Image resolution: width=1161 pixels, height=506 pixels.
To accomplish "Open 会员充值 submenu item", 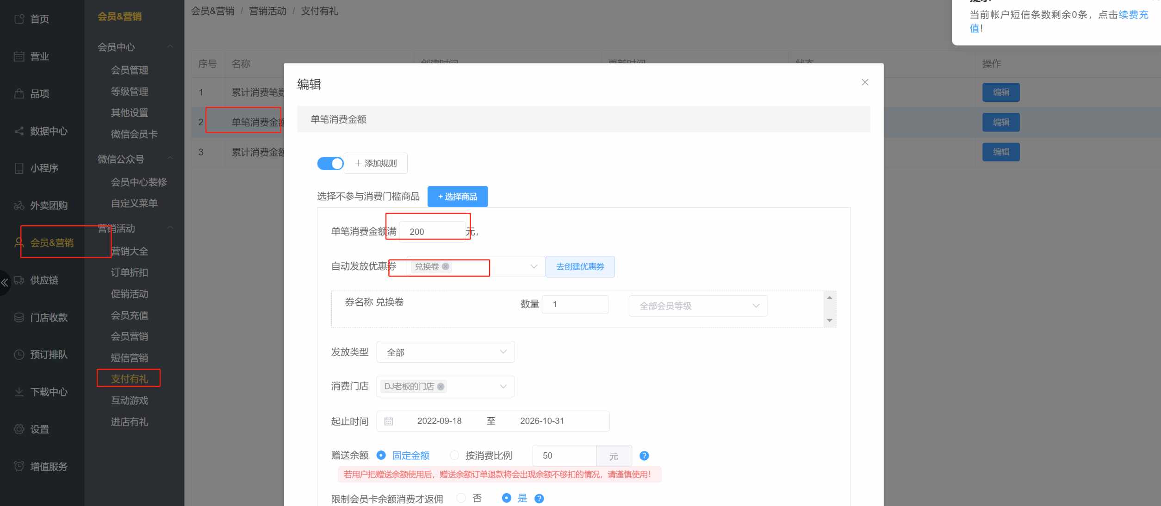I will click(x=130, y=315).
